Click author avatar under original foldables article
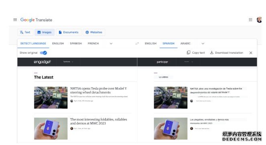 72,129
